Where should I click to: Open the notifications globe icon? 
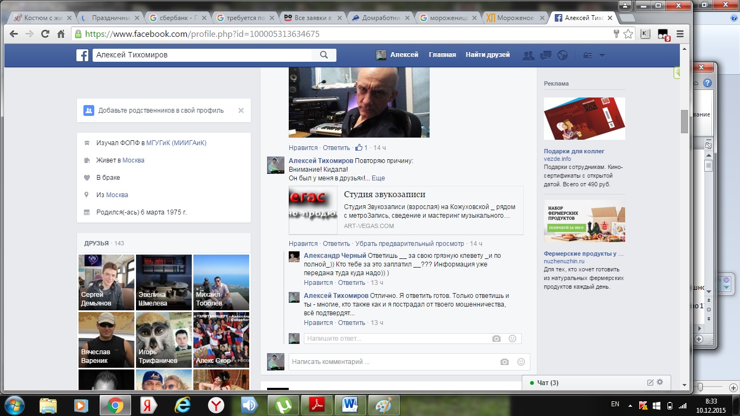point(562,55)
